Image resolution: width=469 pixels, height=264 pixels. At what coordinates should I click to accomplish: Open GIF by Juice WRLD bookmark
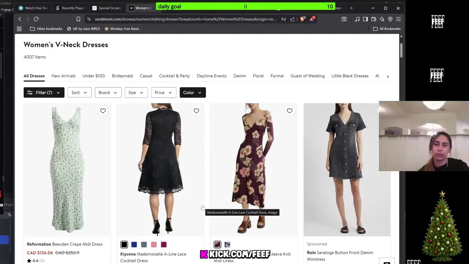(x=83, y=29)
